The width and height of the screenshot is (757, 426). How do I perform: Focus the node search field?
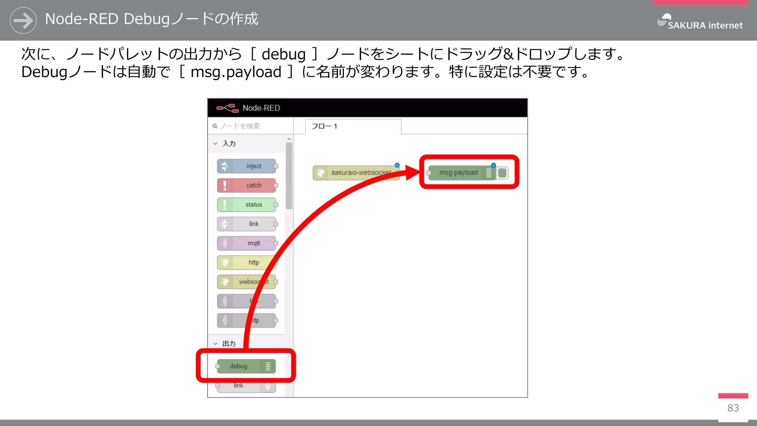point(251,126)
